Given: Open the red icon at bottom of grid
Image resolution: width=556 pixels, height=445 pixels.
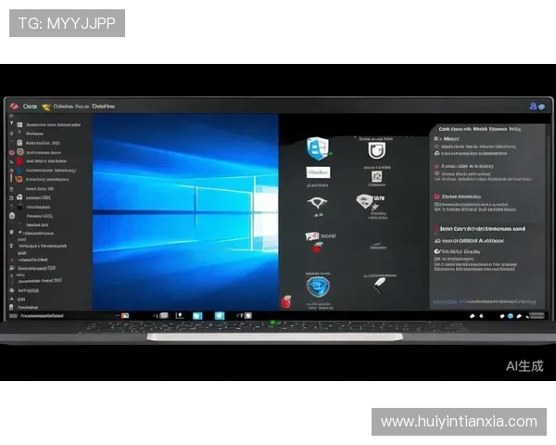Looking at the screenshot, I should pos(286,302).
